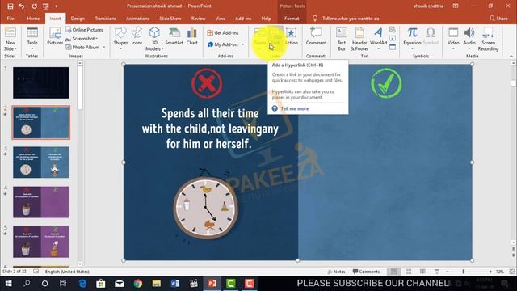The height and width of the screenshot is (291, 517).
Task: Expand My Add-ins dropdown
Action: tap(243, 44)
